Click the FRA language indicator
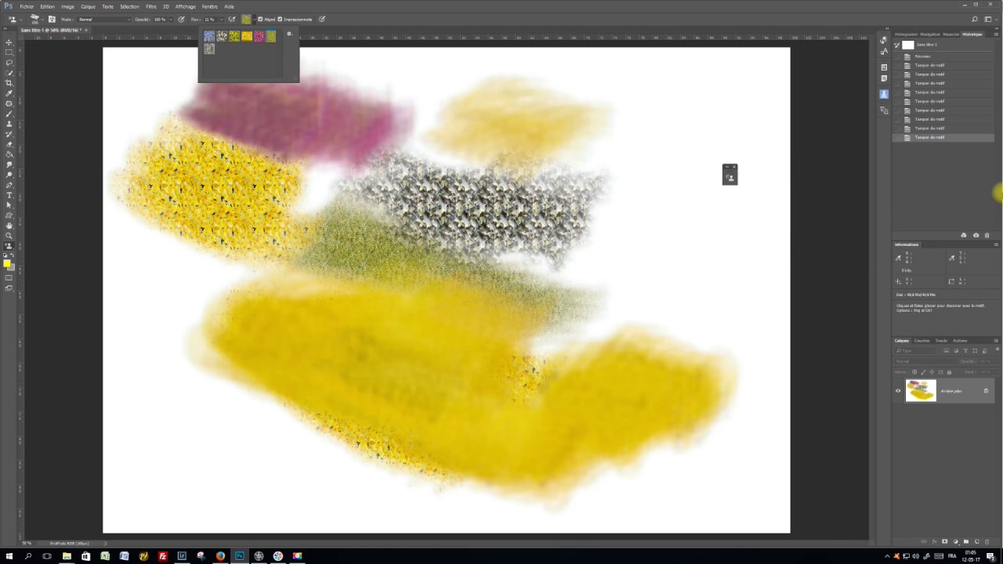Screen dimensions: 1003x564 [952, 556]
